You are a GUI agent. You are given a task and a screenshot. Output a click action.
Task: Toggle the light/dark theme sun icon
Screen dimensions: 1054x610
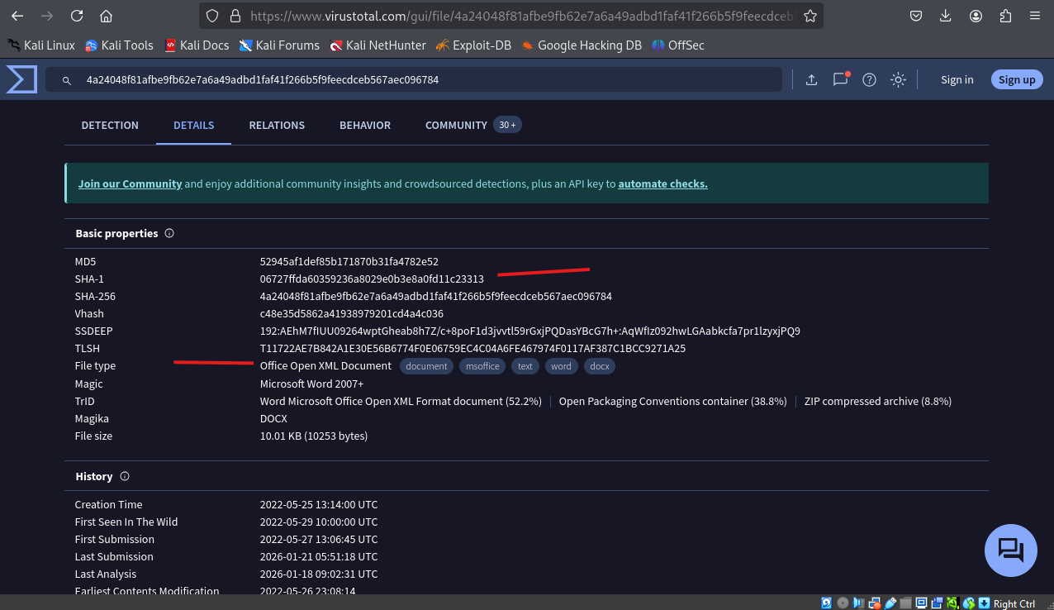[x=898, y=79]
